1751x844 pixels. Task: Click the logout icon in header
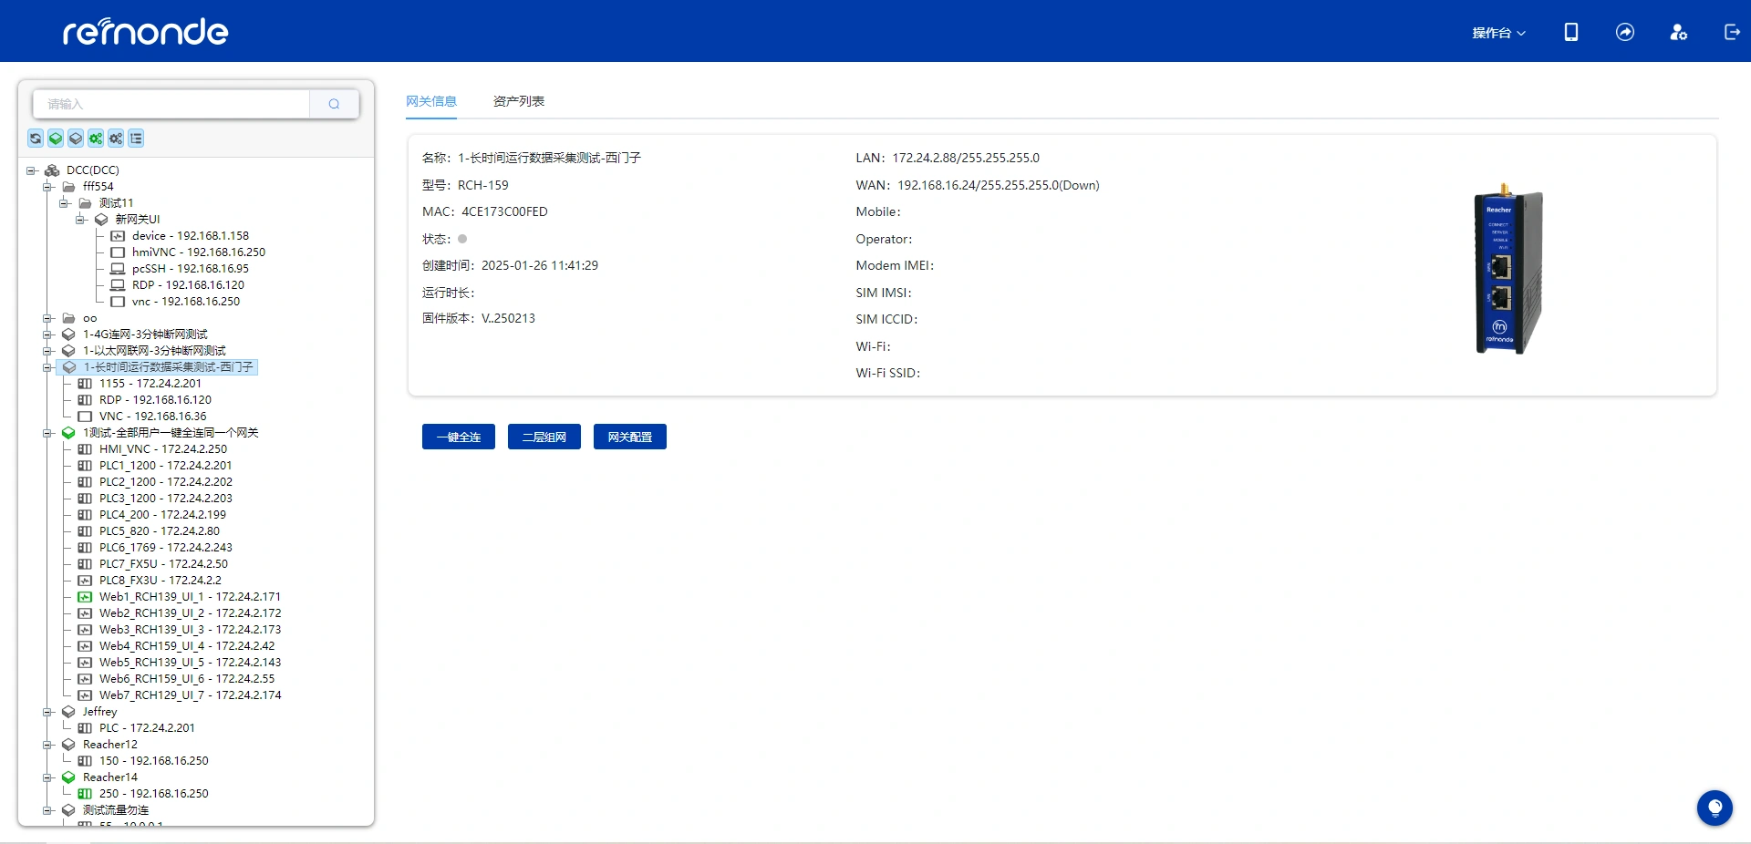pyautogui.click(x=1732, y=32)
